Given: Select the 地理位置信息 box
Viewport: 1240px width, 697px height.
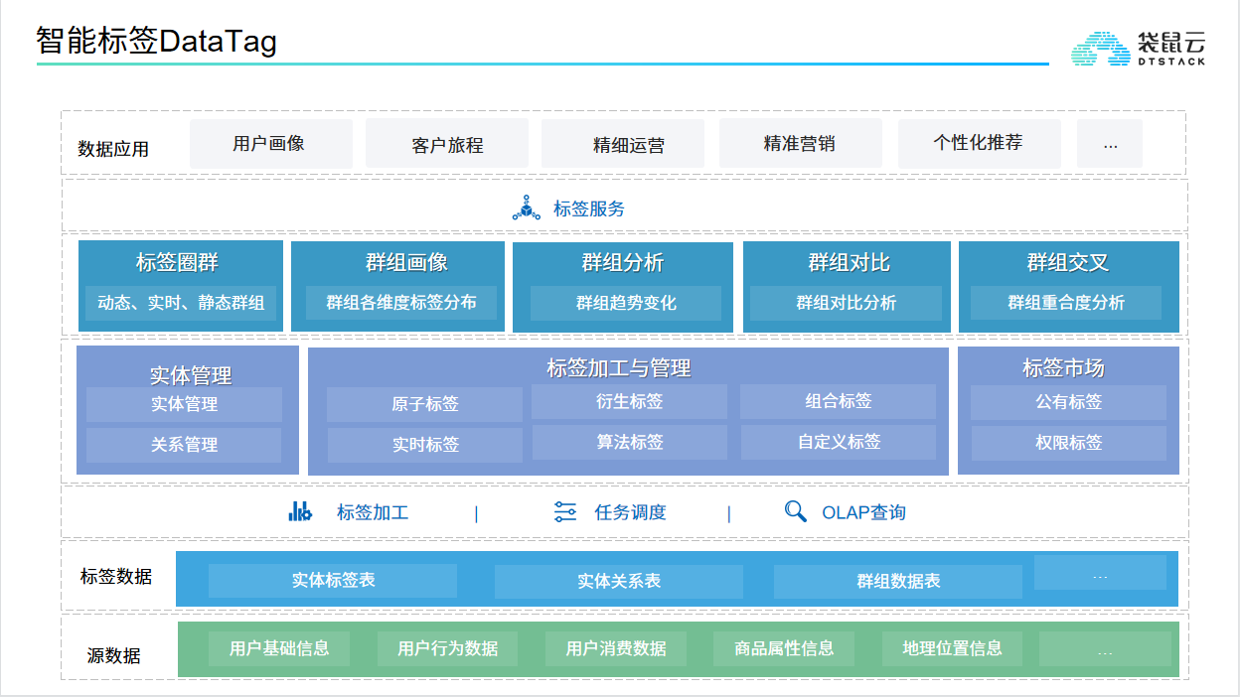Looking at the screenshot, I should (952, 648).
